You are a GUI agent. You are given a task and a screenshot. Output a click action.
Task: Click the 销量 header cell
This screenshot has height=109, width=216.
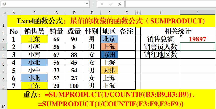pyautogui.click(x=57, y=31)
